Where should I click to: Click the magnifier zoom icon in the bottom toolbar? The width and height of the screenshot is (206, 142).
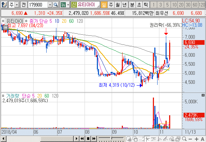184,139
